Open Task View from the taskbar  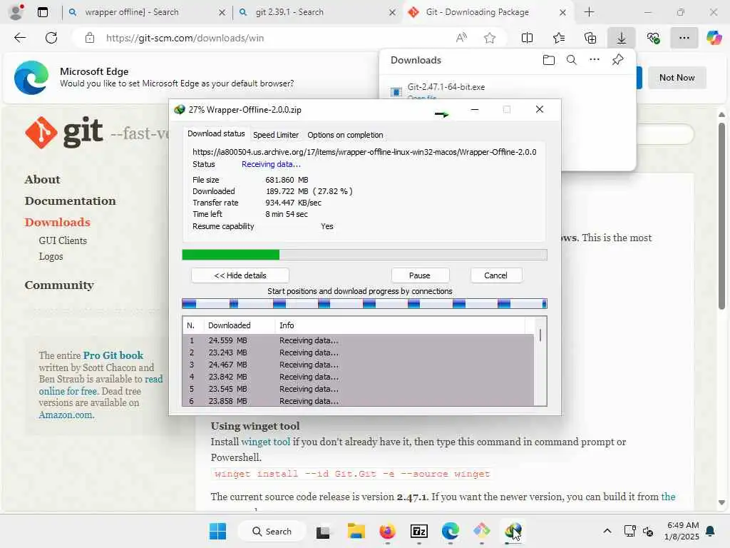tap(323, 531)
